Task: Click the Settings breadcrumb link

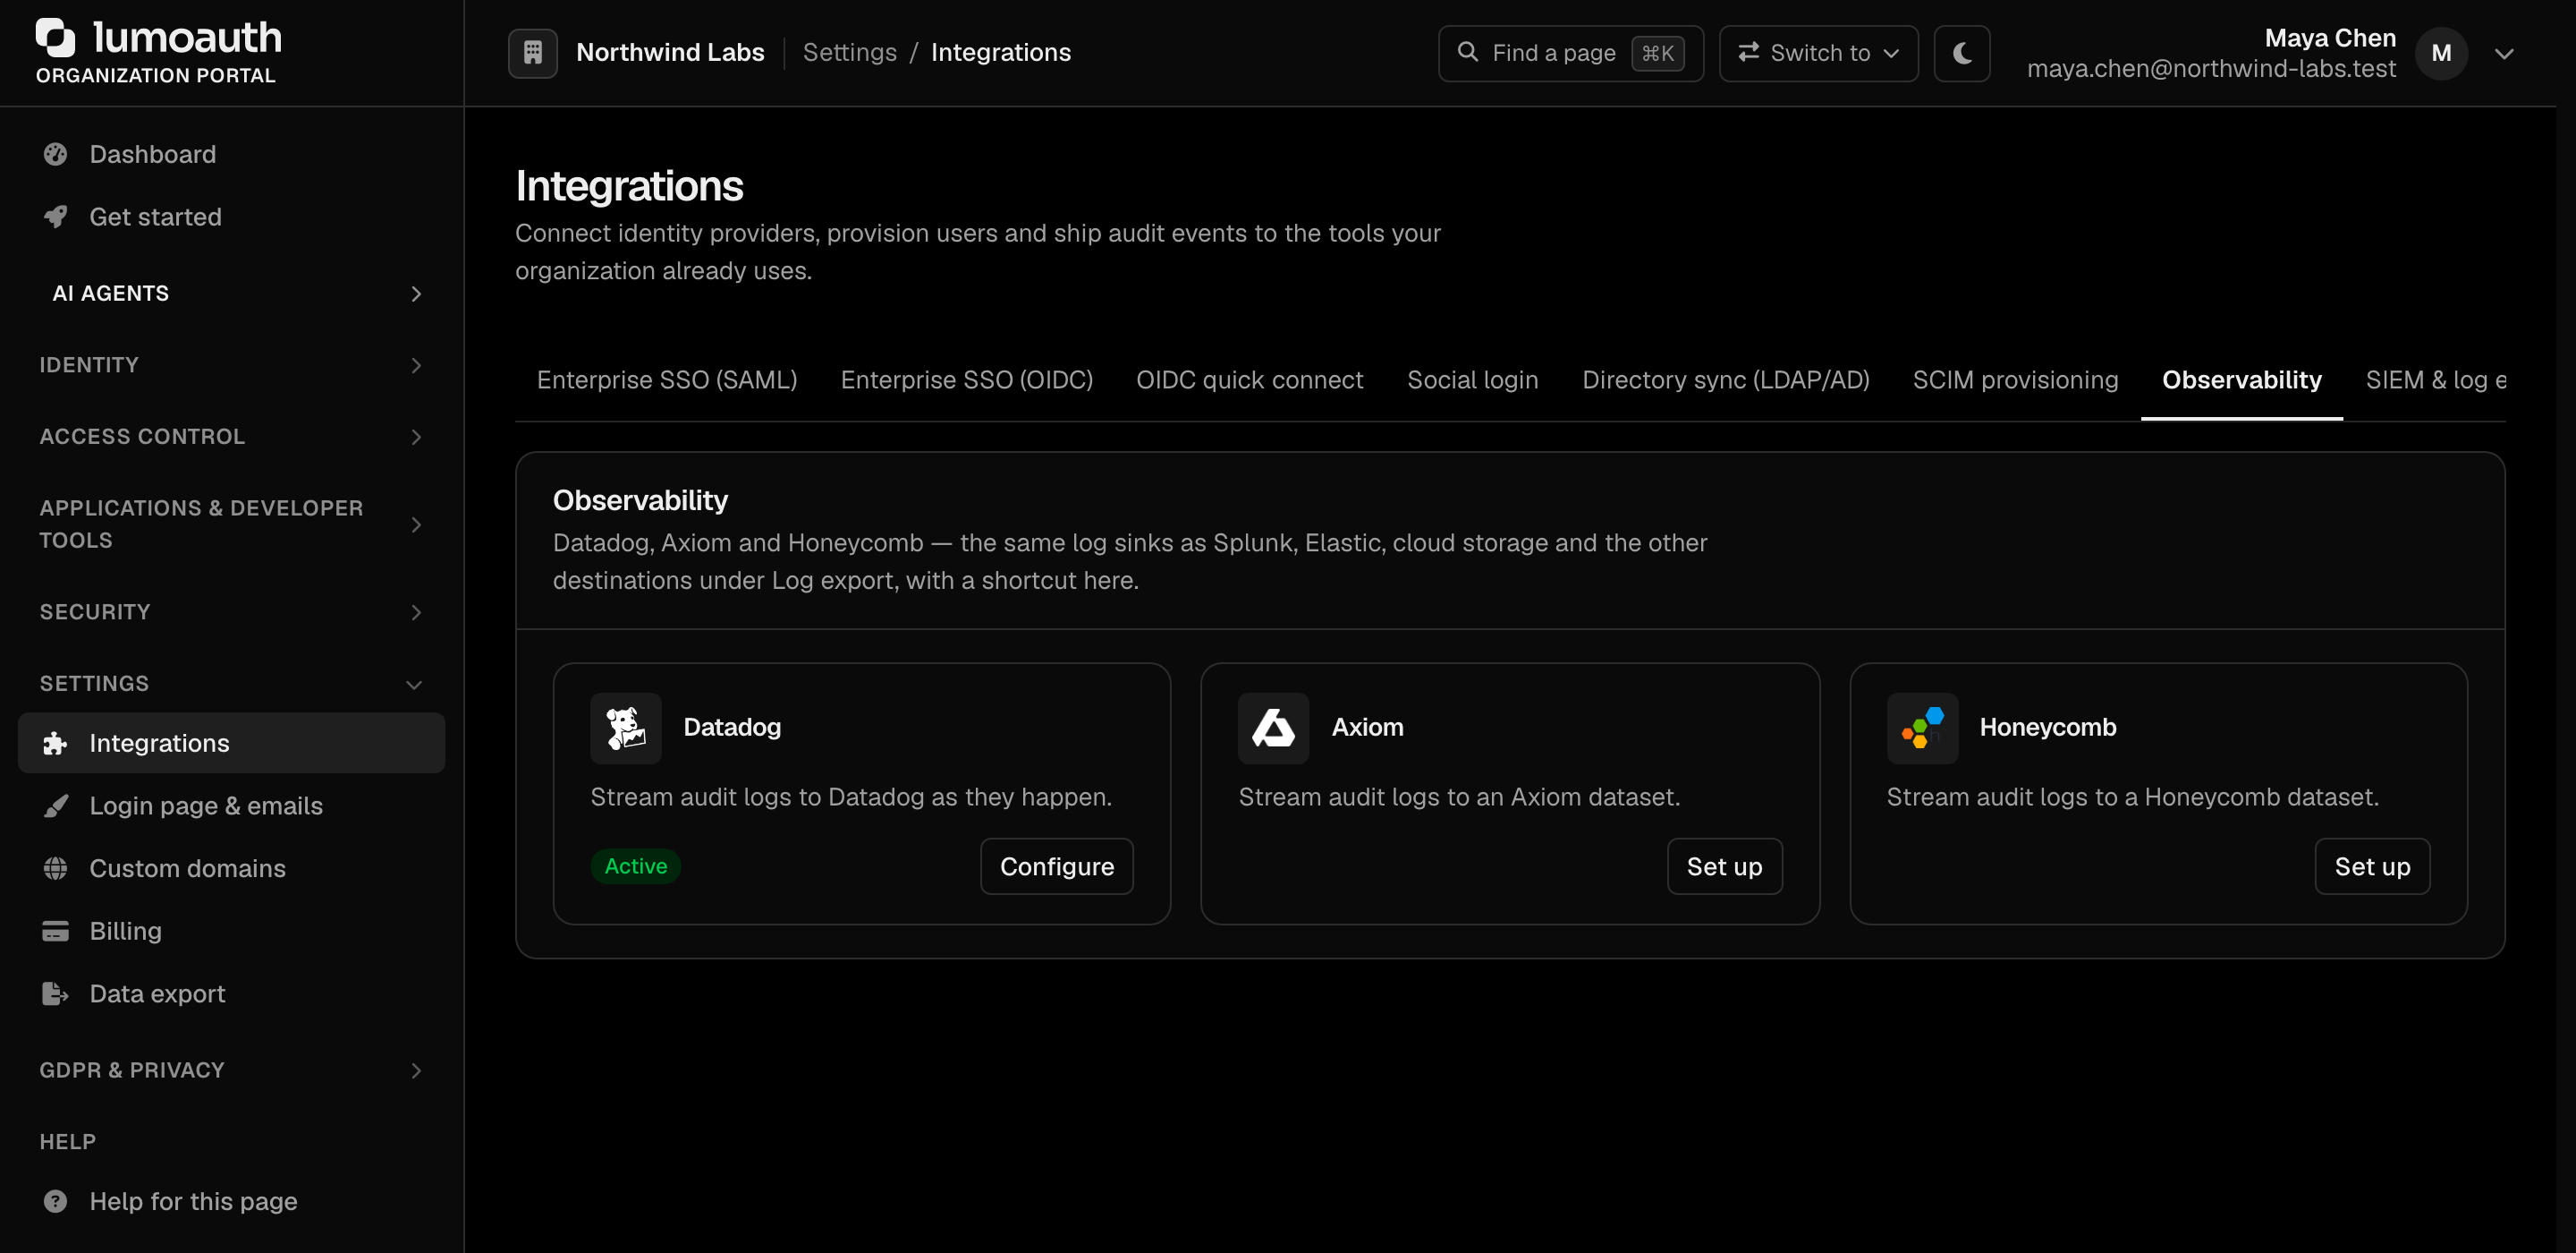Action: click(x=850, y=52)
